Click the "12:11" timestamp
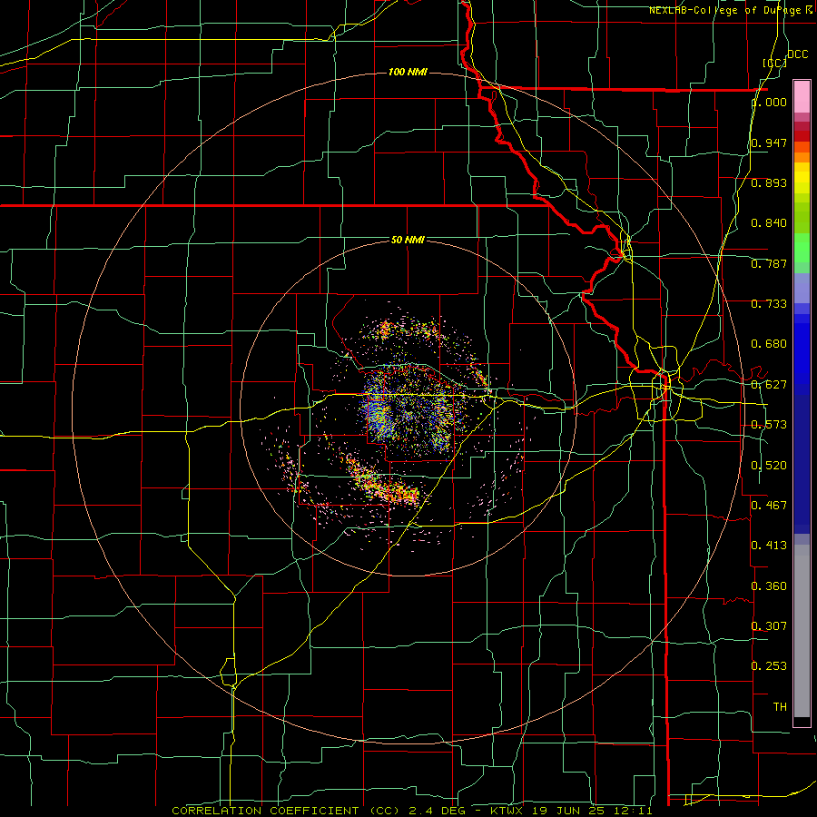The image size is (817, 817). tap(632, 811)
